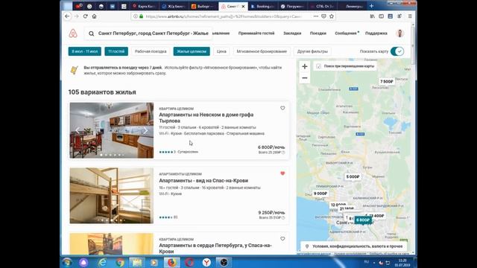The height and width of the screenshot is (268, 477).
Task: Toggle the 'Рабочая поездка' filter
Action: coord(151,51)
